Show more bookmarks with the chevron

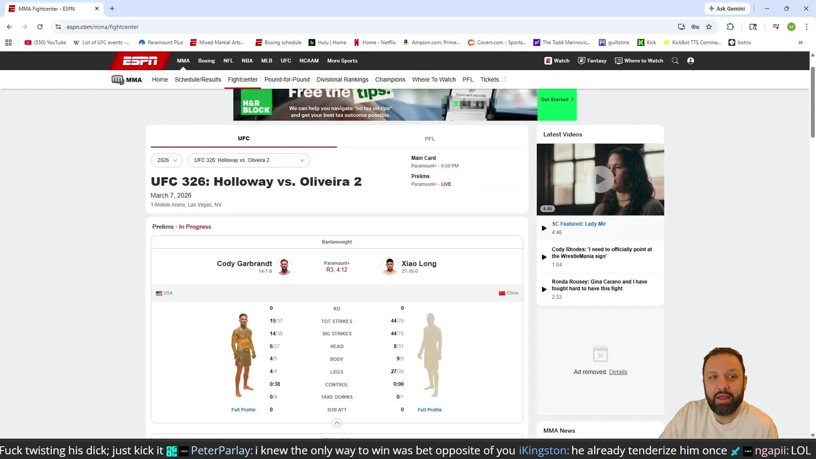800,43
